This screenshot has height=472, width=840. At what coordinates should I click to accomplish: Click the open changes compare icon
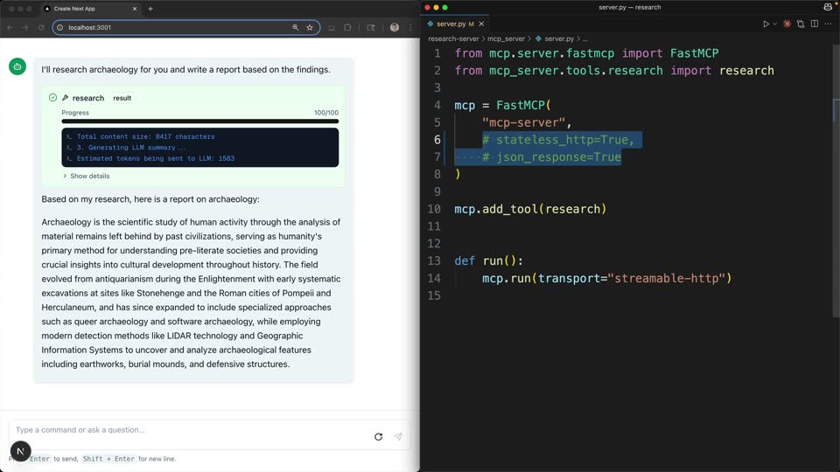coord(801,24)
